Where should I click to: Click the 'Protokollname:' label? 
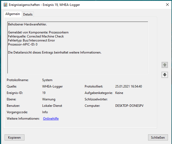(17, 80)
